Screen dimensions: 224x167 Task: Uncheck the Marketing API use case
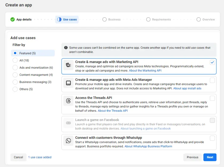click(212, 62)
